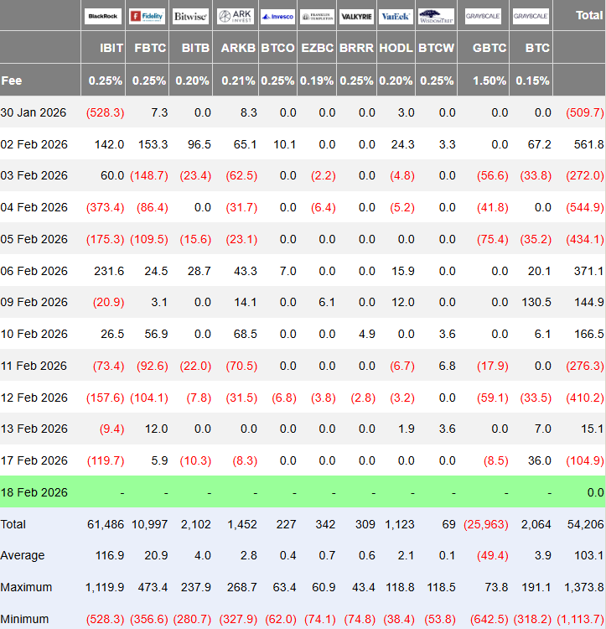Click the 17 Feb 2026 date
The width and height of the screenshot is (606, 629).
[34, 460]
